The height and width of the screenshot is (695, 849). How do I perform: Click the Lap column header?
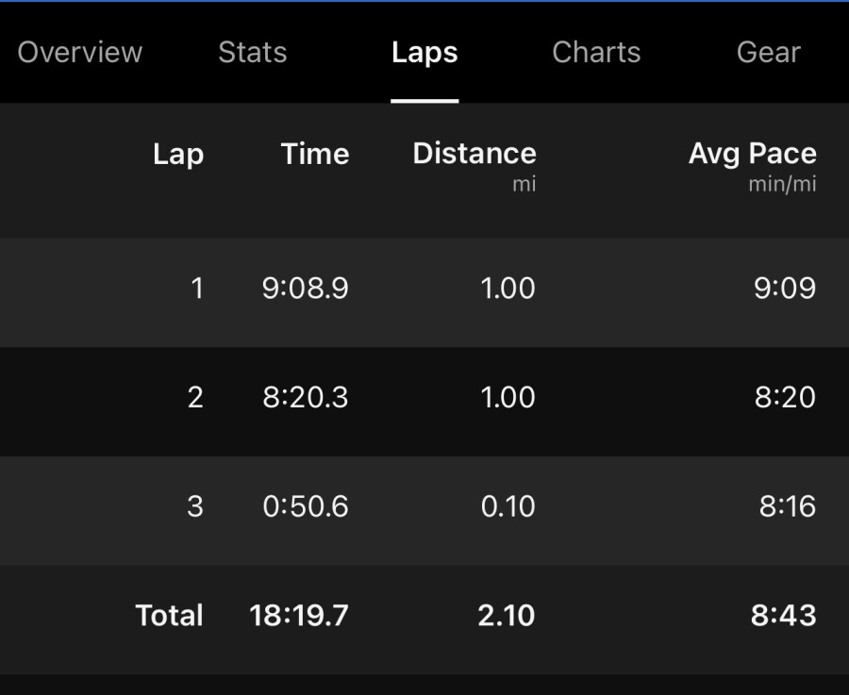coord(178,155)
